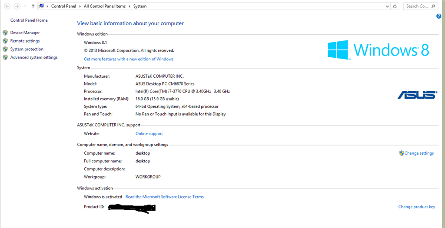
Task: Click the shield icon next to Change settings
Action: coord(401,153)
